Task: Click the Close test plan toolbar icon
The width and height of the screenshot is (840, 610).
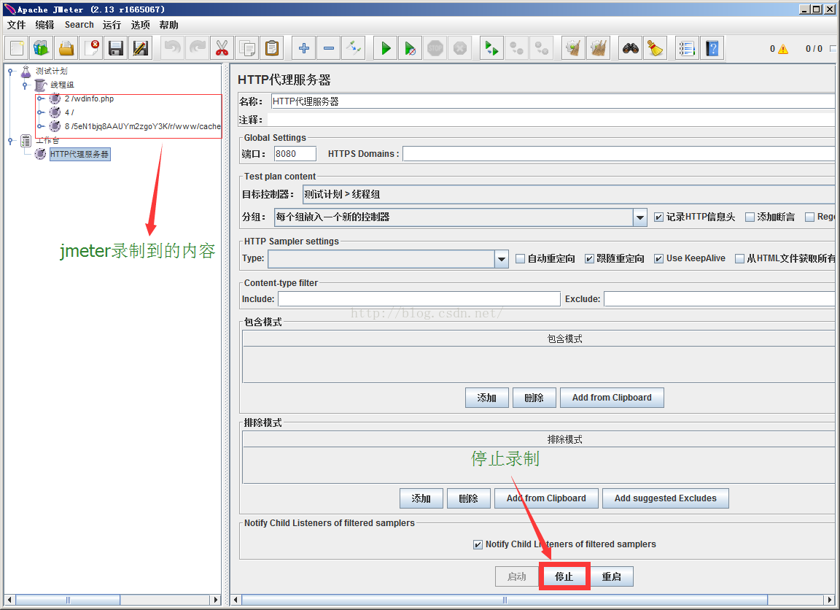Action: pyautogui.click(x=91, y=48)
